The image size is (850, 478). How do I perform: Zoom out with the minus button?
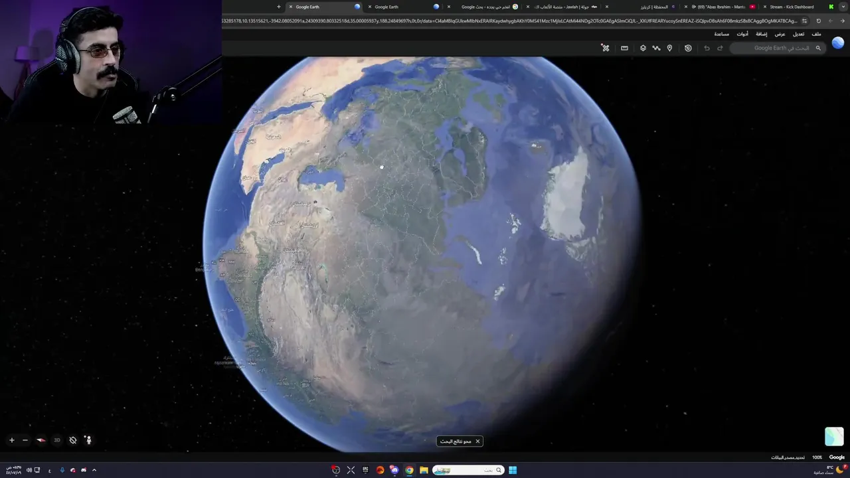25,440
